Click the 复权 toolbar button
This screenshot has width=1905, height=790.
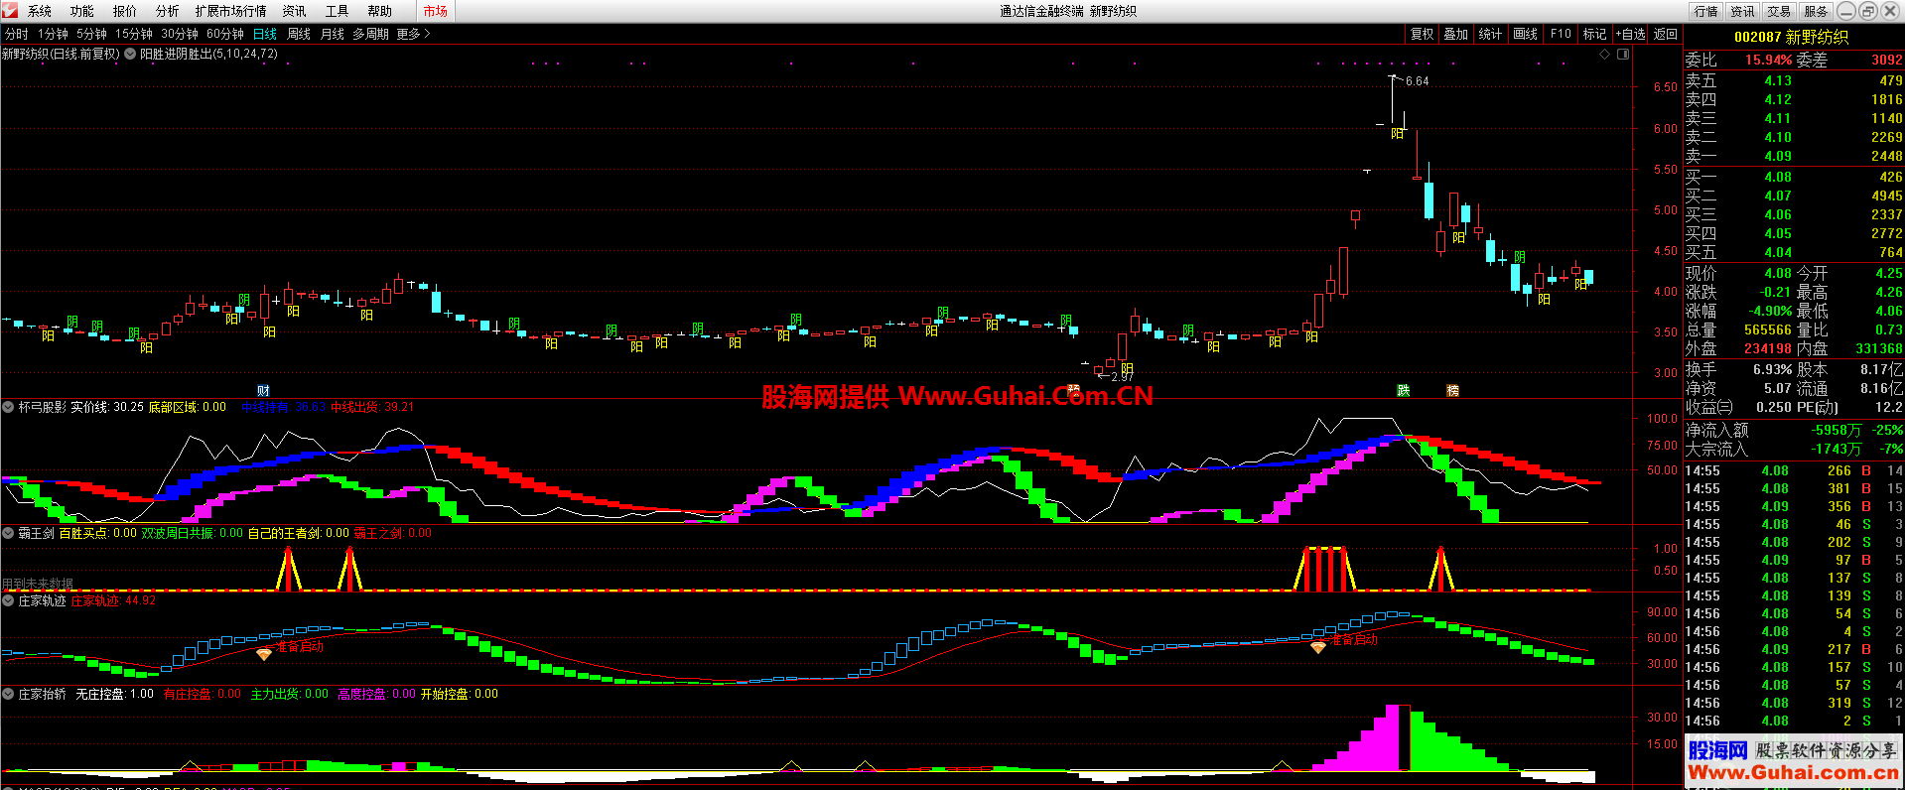[1422, 34]
